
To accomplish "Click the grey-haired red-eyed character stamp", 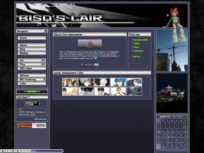I will 86,82.
